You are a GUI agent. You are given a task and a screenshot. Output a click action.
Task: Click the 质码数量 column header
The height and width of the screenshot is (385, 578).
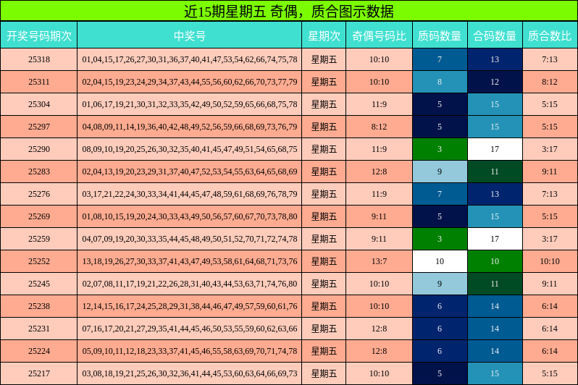(440, 35)
